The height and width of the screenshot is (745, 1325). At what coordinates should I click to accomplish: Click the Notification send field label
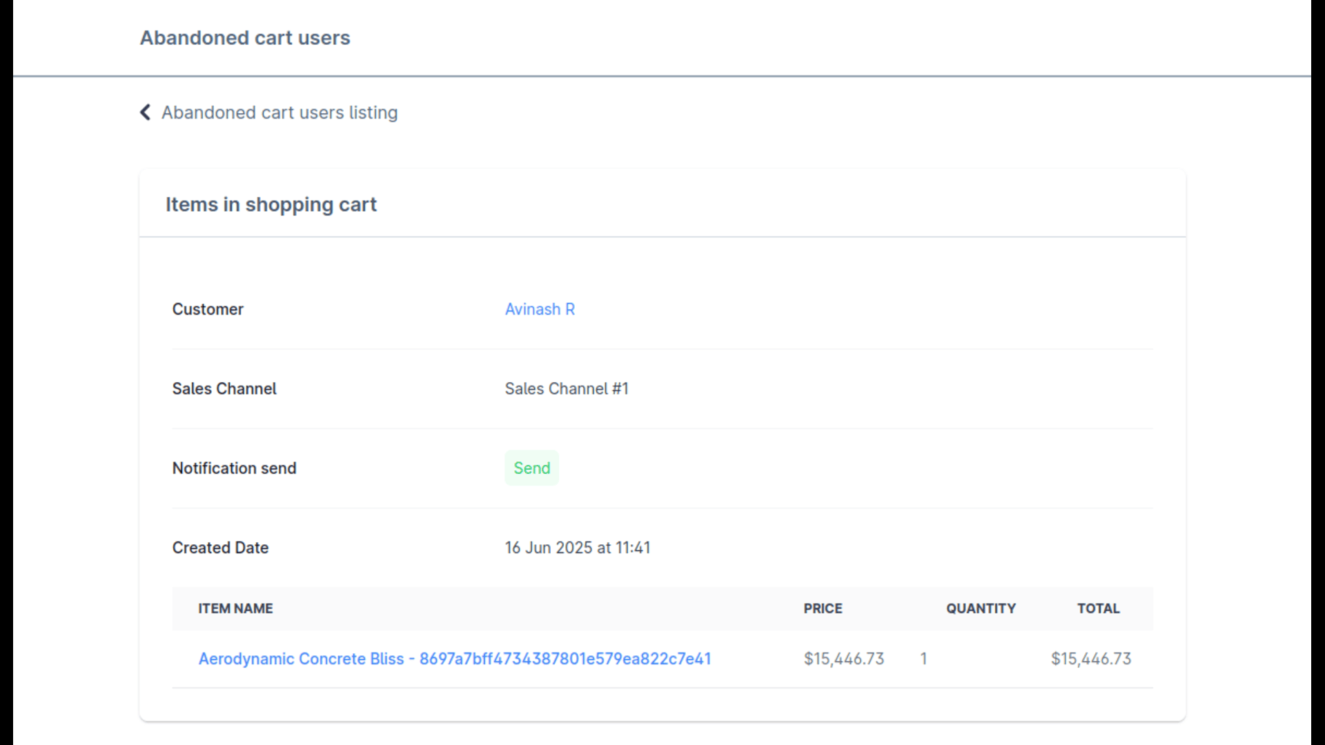pos(234,468)
